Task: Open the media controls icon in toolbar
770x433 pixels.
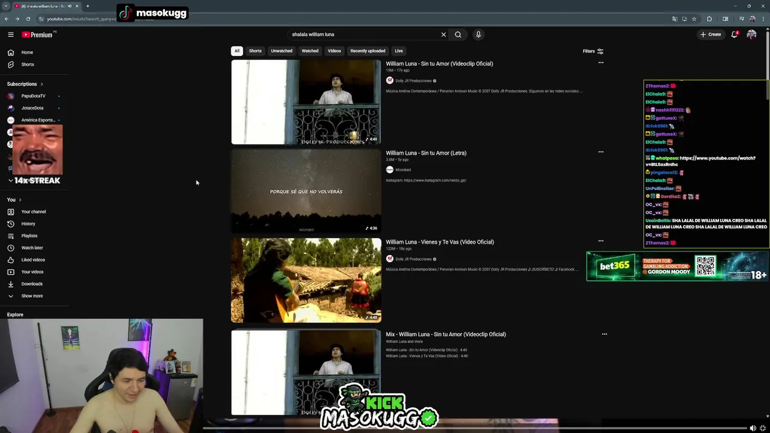Action: (741, 19)
